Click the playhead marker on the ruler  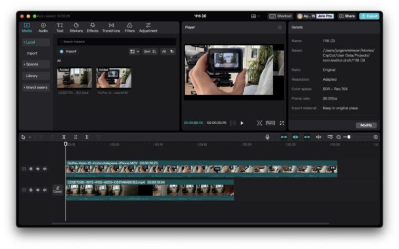66,144
